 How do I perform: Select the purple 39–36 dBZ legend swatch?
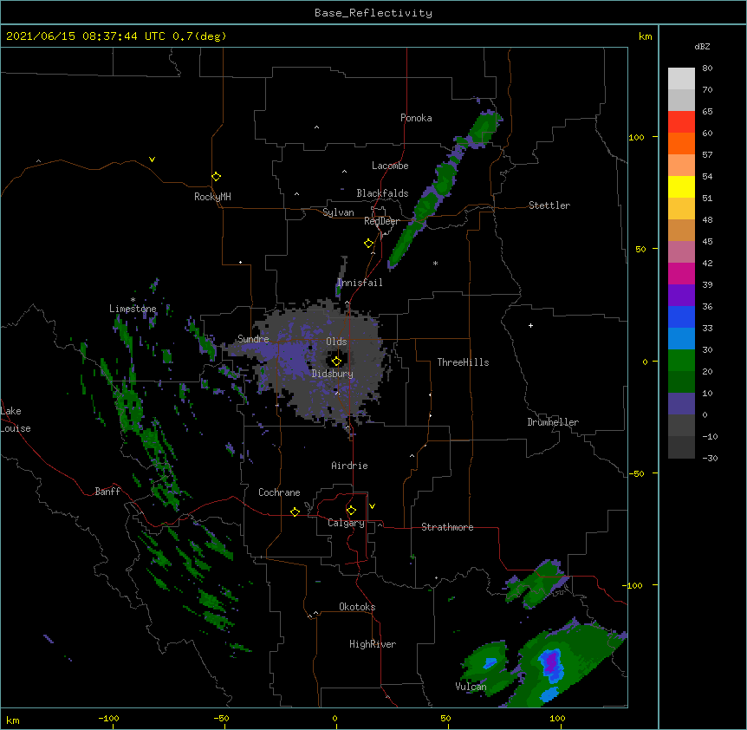click(x=681, y=295)
